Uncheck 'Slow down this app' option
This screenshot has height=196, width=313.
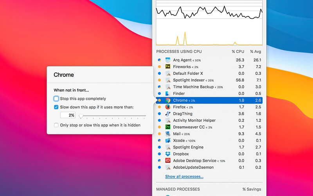point(56,107)
